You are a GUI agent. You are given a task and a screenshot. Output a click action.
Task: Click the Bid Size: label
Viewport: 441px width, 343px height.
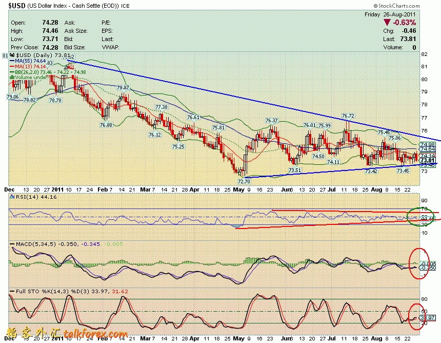tap(74, 47)
